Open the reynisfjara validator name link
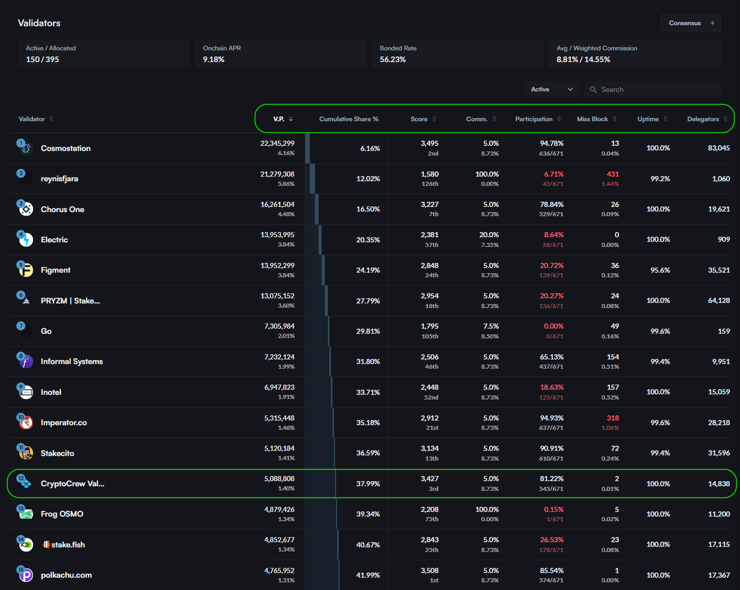This screenshot has width=740, height=590. coord(60,179)
